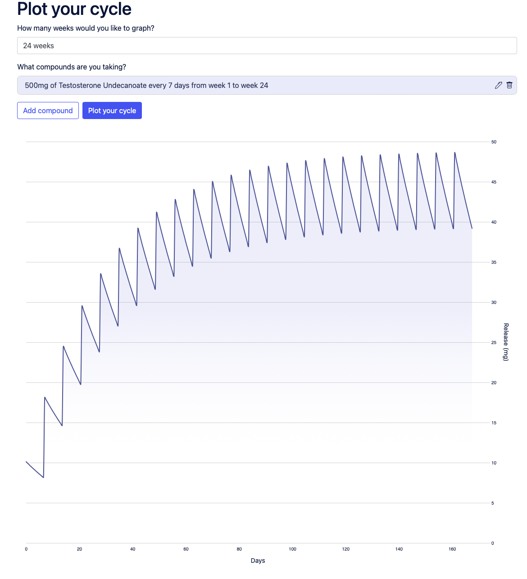The width and height of the screenshot is (527, 579).
Task: Click the What compounds are you taking label
Action: [x=72, y=67]
